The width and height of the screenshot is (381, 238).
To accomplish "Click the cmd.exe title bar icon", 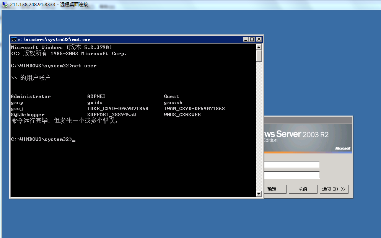I will [x=14, y=39].
